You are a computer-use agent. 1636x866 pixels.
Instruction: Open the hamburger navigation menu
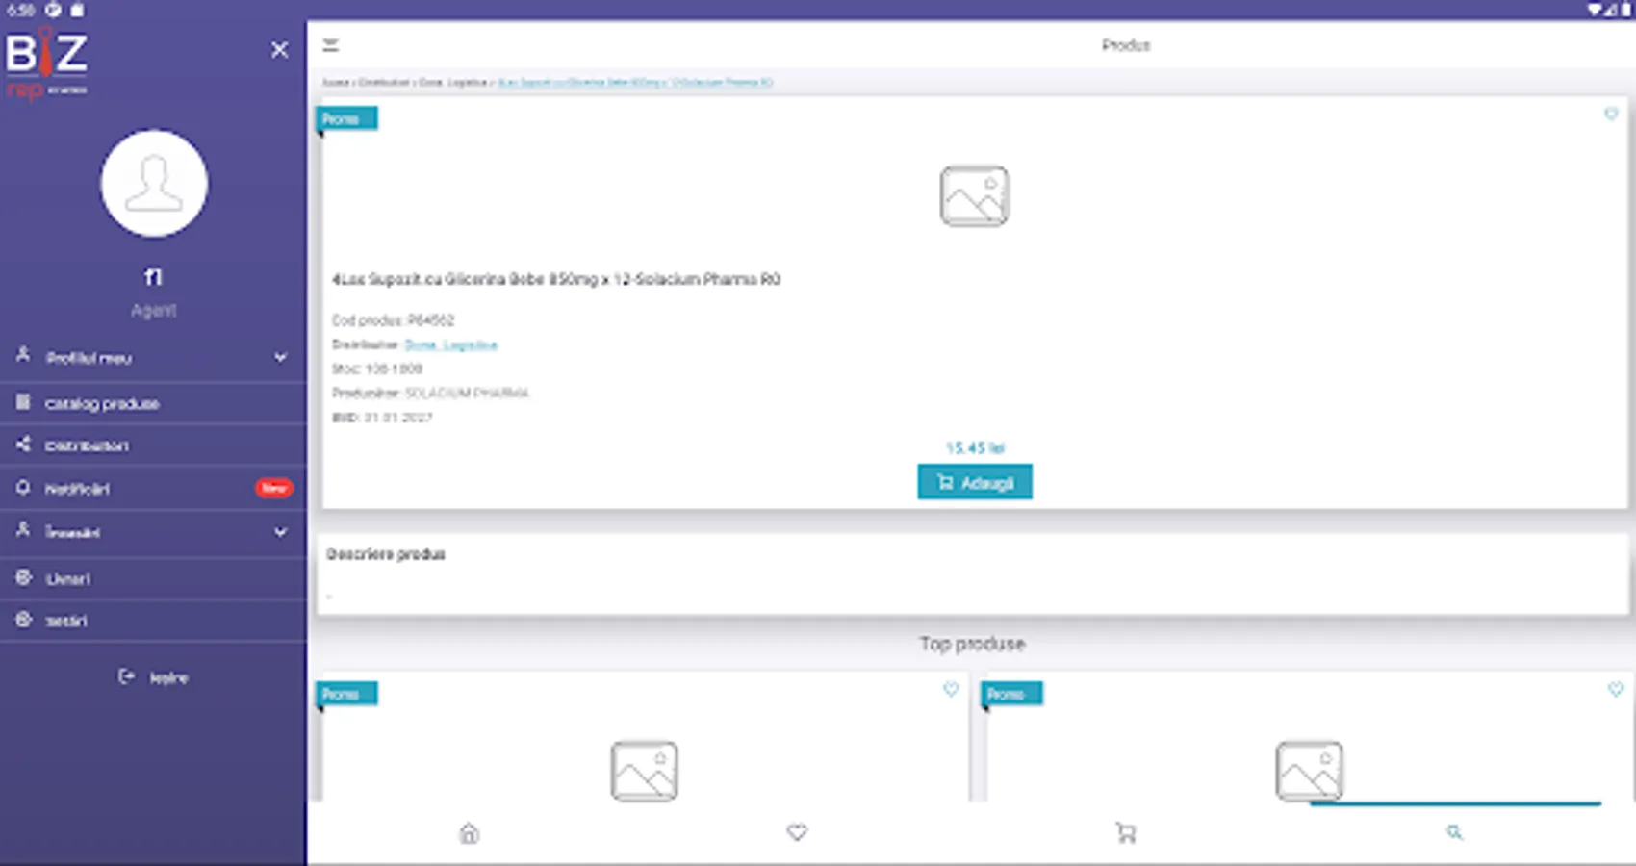(x=331, y=44)
